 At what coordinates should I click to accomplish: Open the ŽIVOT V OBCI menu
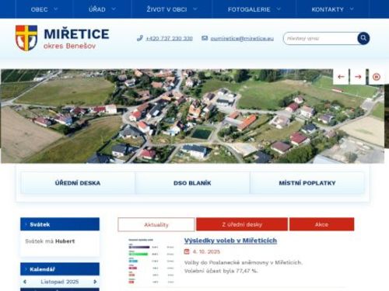click(x=166, y=9)
